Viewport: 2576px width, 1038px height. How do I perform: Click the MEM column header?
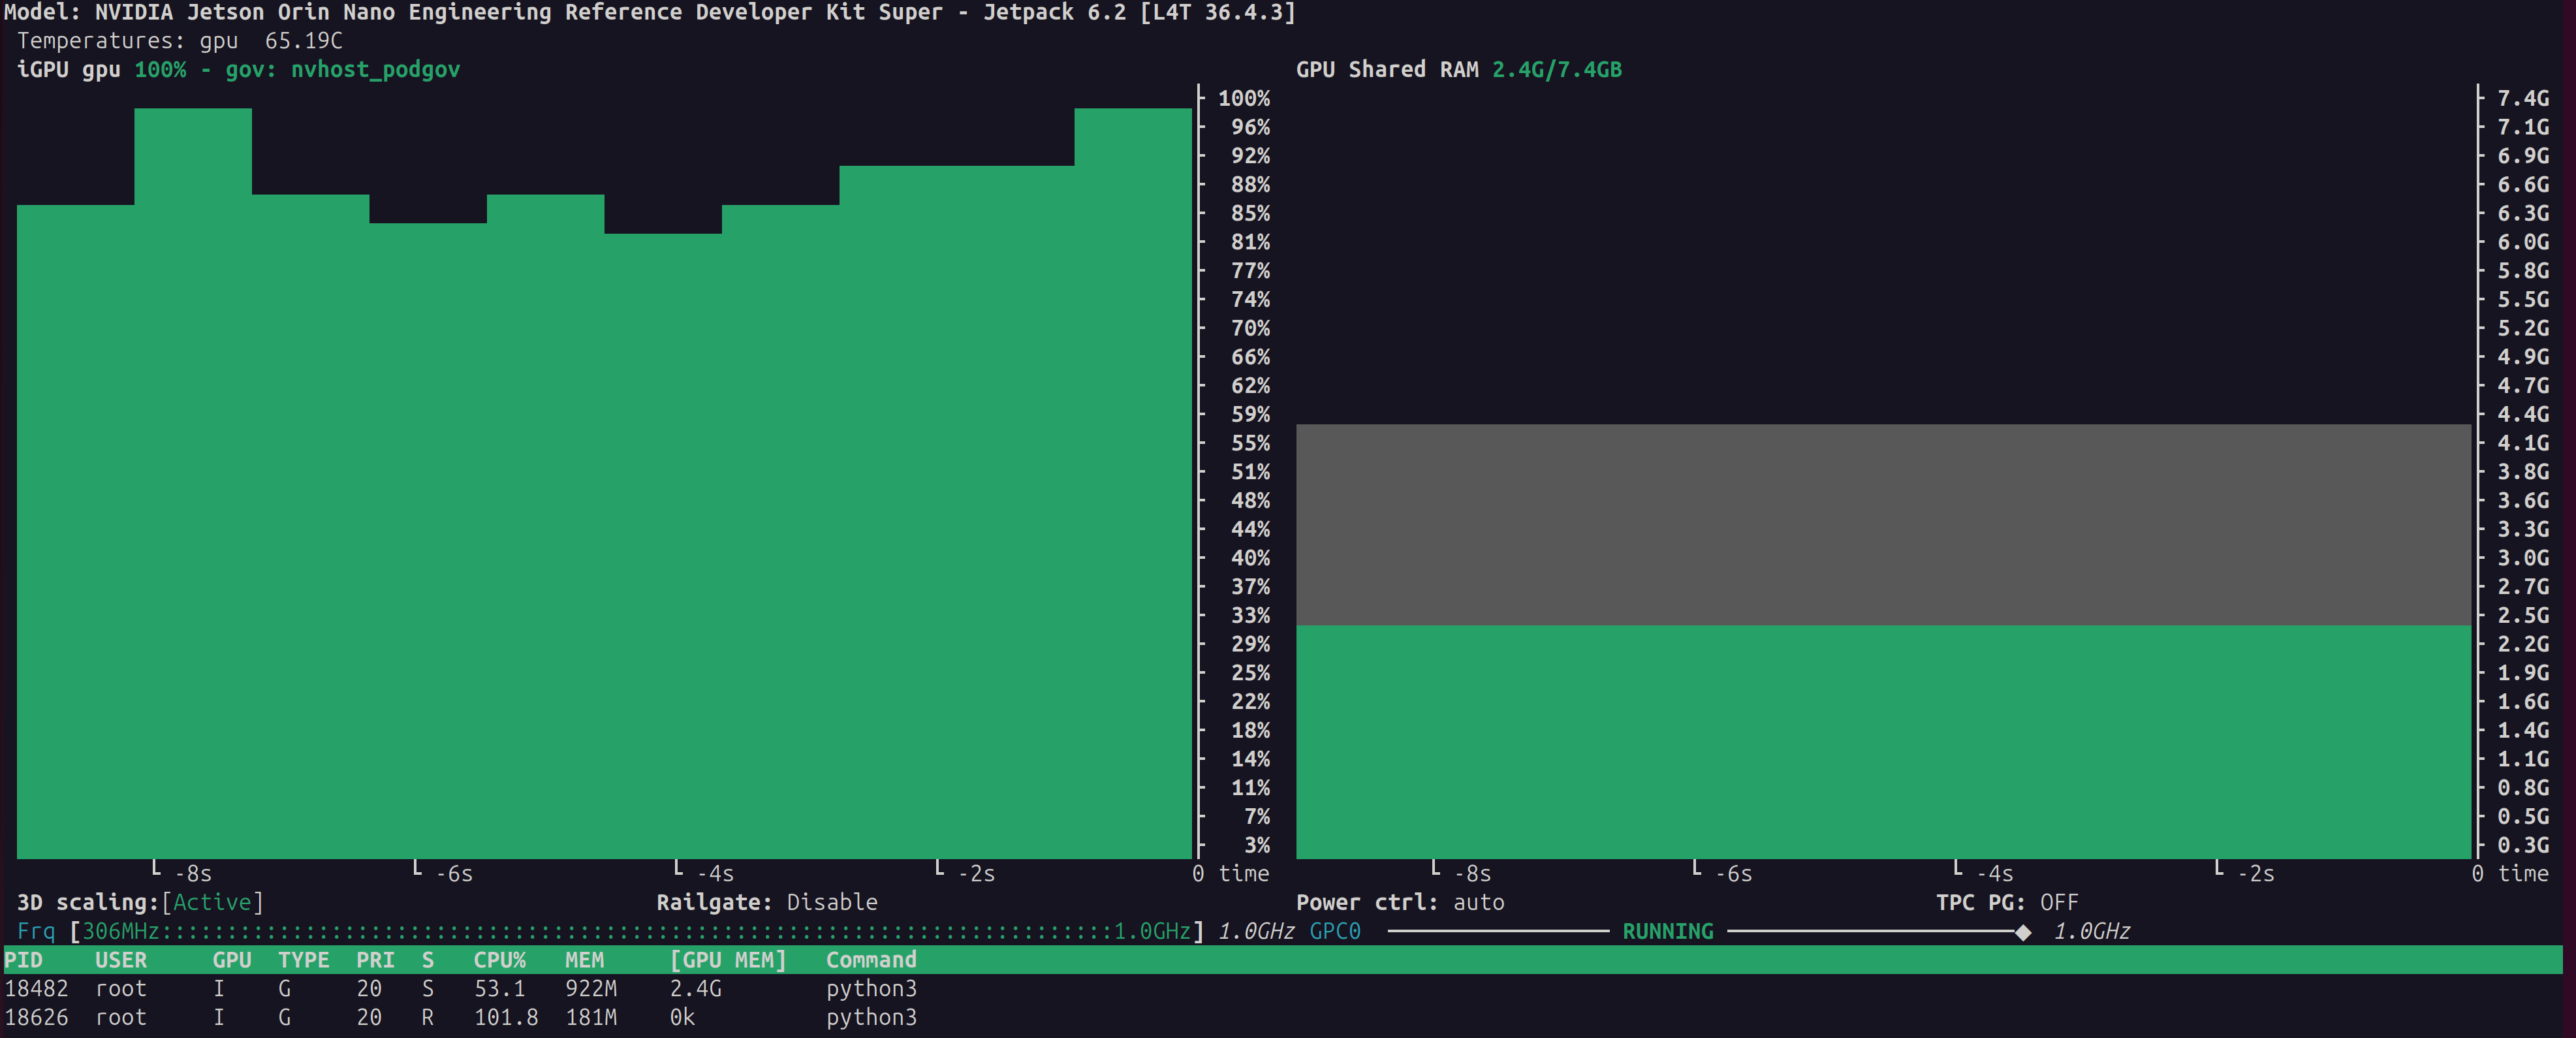coord(584,960)
